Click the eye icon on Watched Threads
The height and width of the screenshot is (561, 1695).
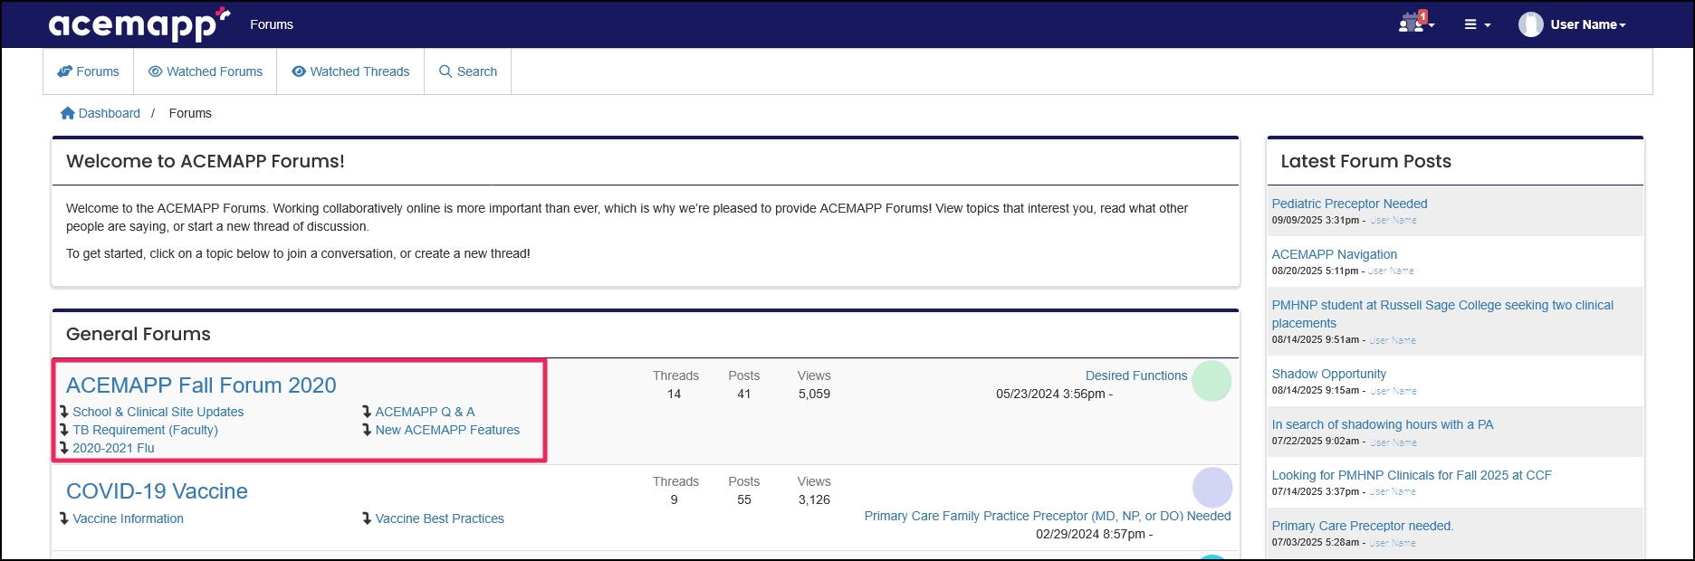tap(299, 71)
